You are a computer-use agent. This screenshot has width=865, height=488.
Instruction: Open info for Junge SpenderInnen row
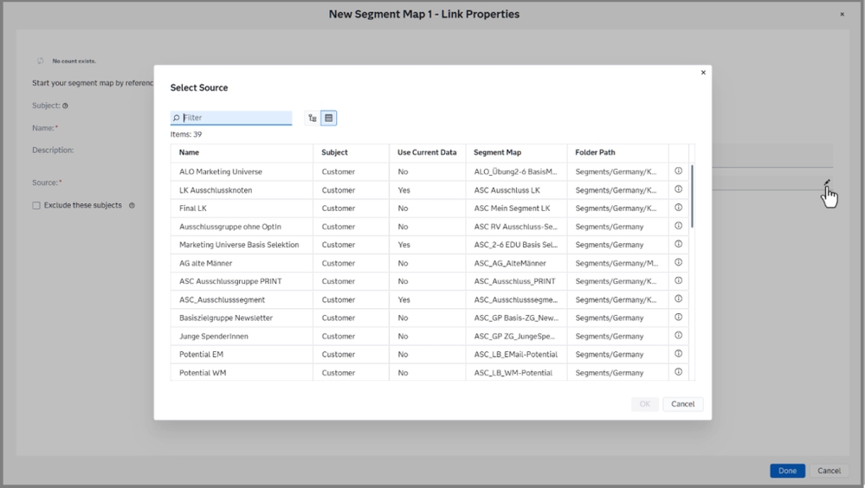679,335
